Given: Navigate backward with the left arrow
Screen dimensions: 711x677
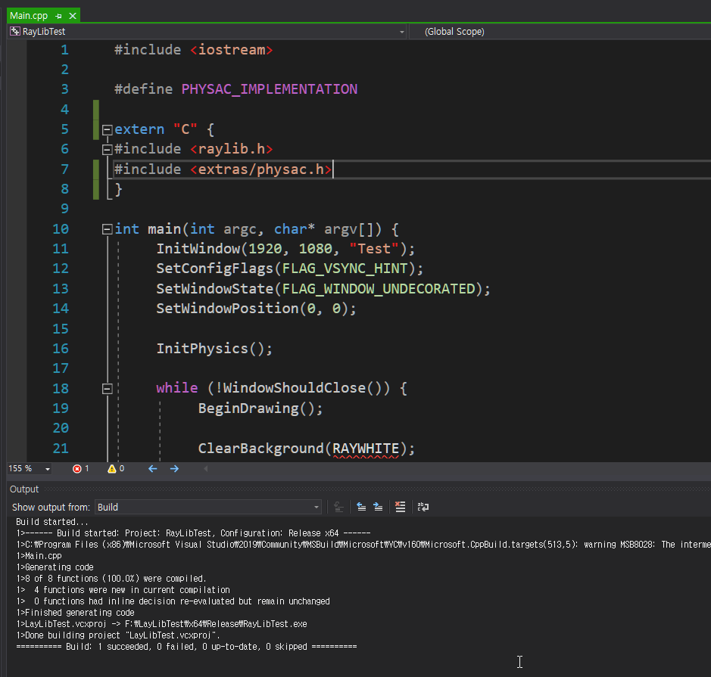Looking at the screenshot, I should point(153,469).
